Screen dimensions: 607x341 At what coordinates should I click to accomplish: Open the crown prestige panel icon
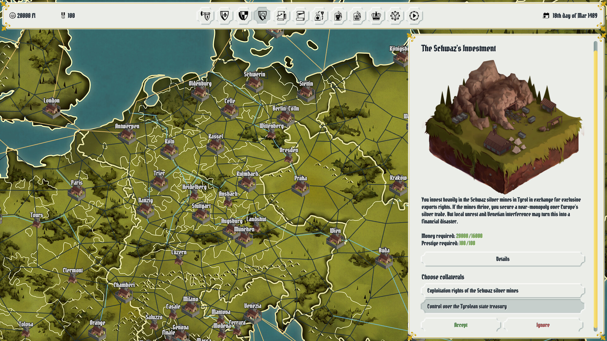(376, 16)
